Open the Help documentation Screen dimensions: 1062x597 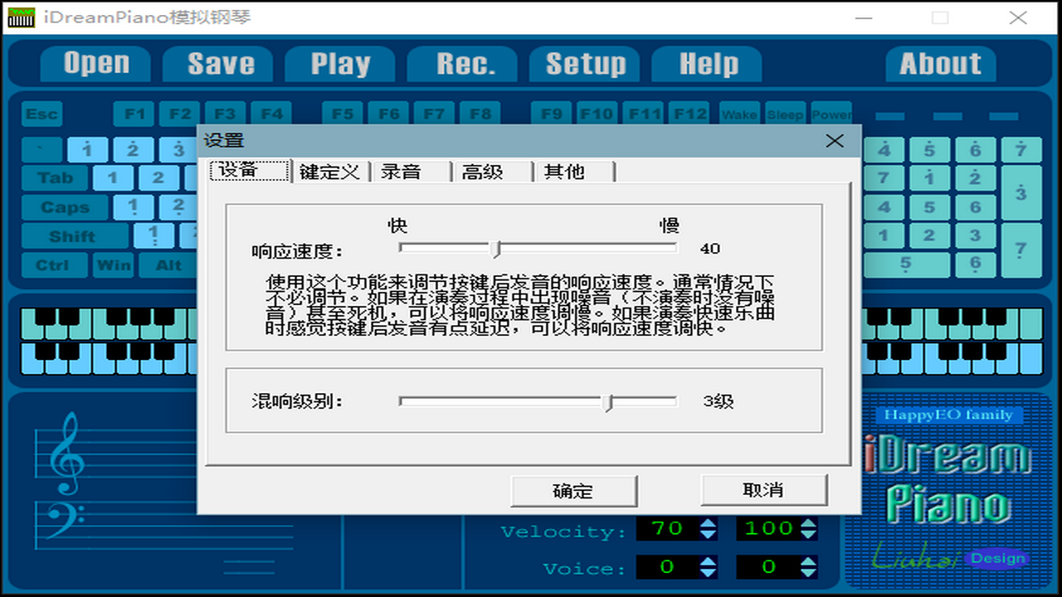coord(707,63)
